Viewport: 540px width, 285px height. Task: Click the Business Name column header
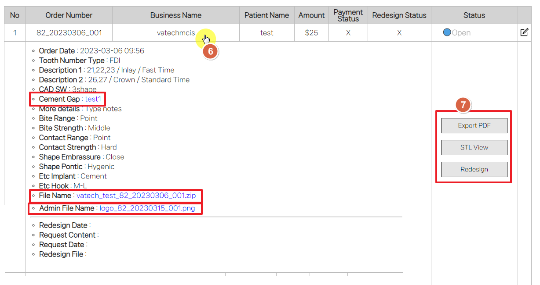(175, 15)
